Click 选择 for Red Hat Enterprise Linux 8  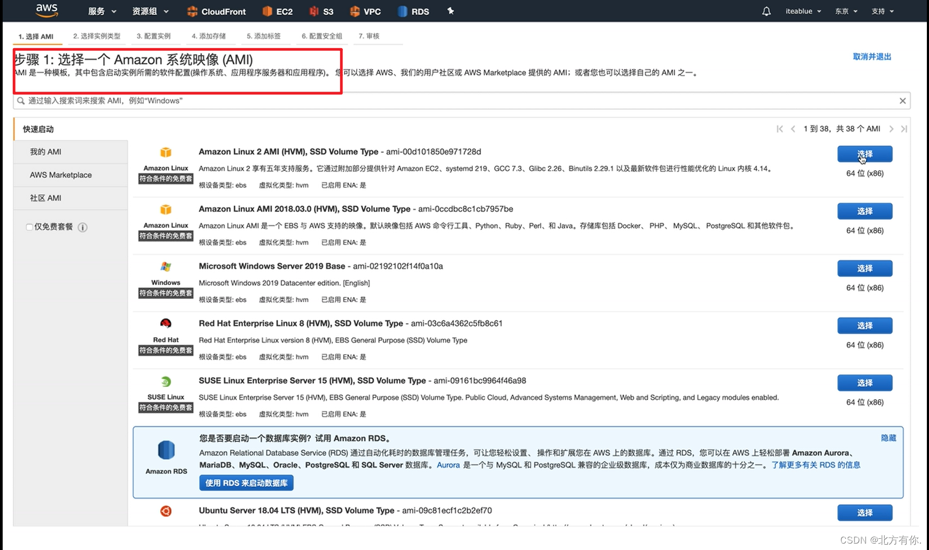(x=865, y=326)
